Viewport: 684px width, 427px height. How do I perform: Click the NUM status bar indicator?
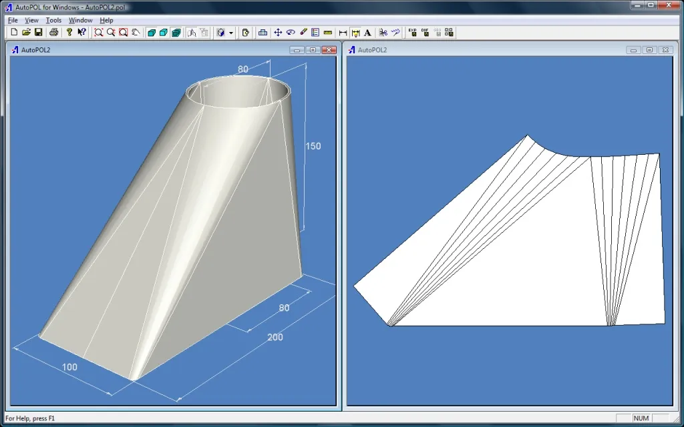[640, 418]
